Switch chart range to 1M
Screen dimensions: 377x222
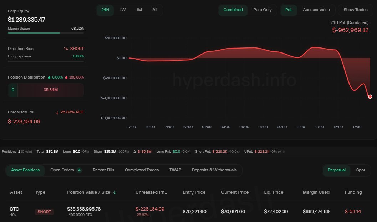pos(139,10)
